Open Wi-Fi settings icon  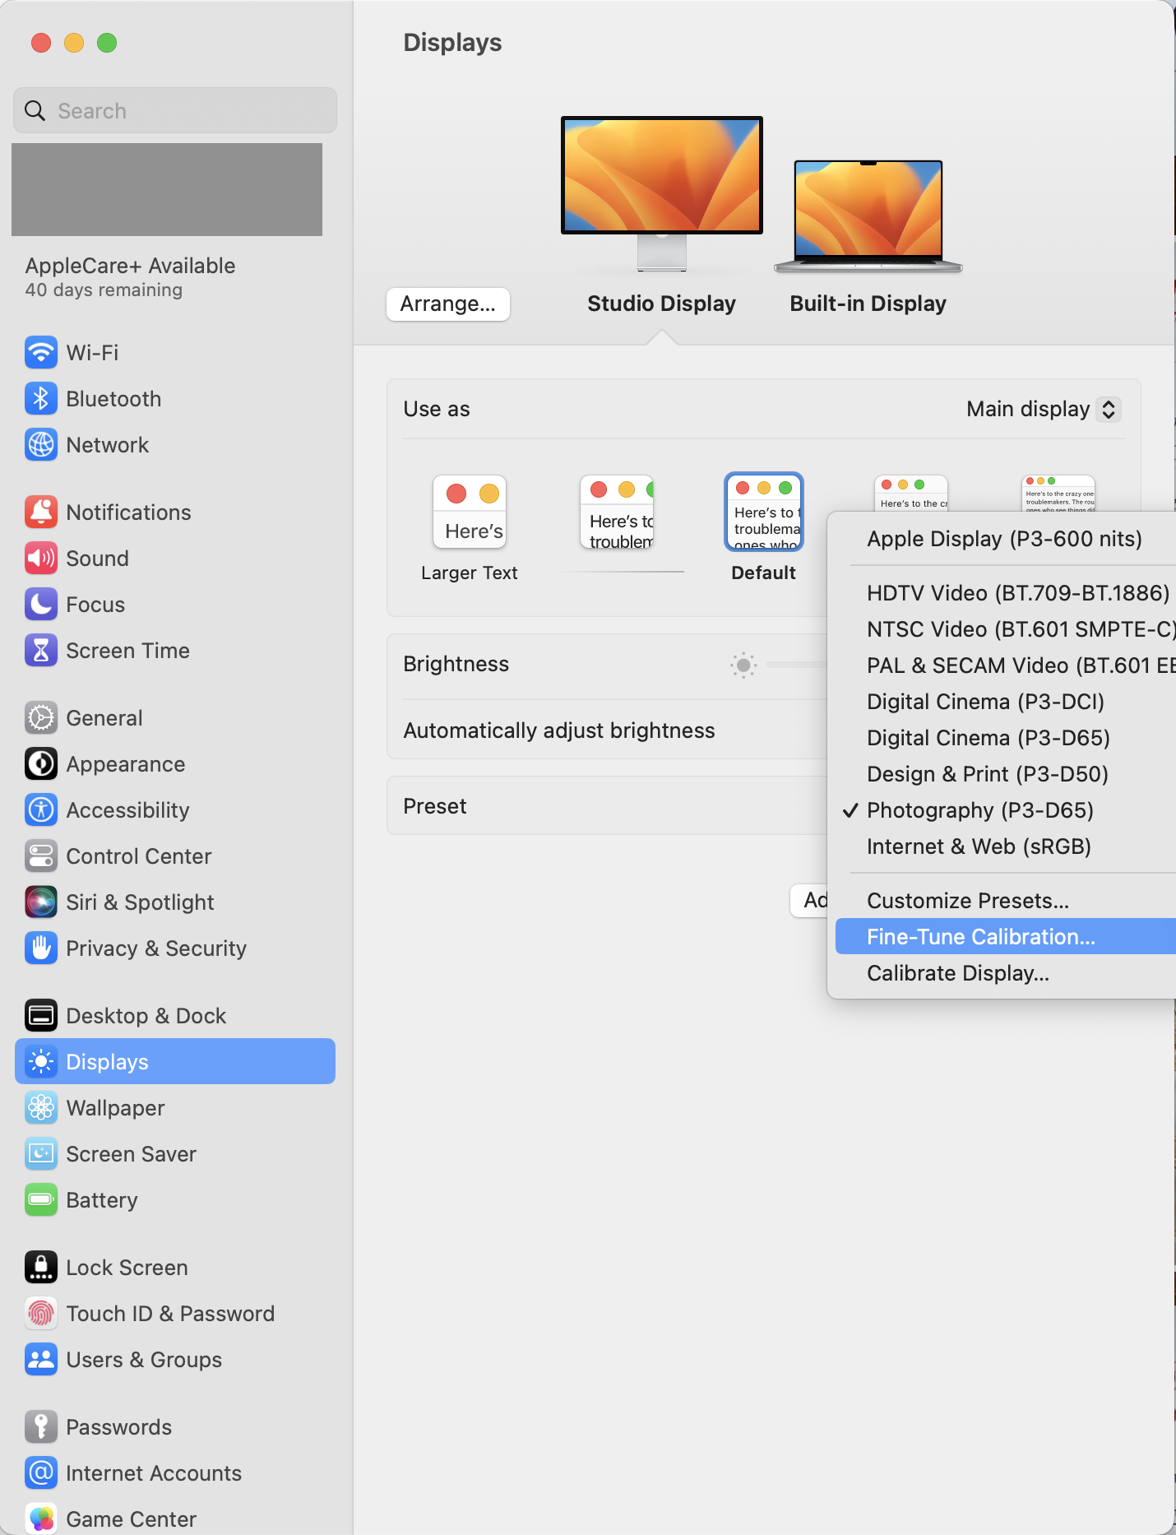click(x=41, y=353)
